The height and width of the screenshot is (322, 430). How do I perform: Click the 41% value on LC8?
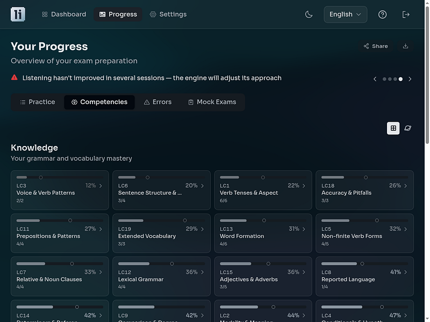396,272
